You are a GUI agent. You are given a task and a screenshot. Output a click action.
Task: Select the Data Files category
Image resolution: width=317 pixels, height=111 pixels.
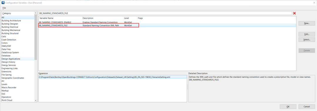click(x=18, y=49)
